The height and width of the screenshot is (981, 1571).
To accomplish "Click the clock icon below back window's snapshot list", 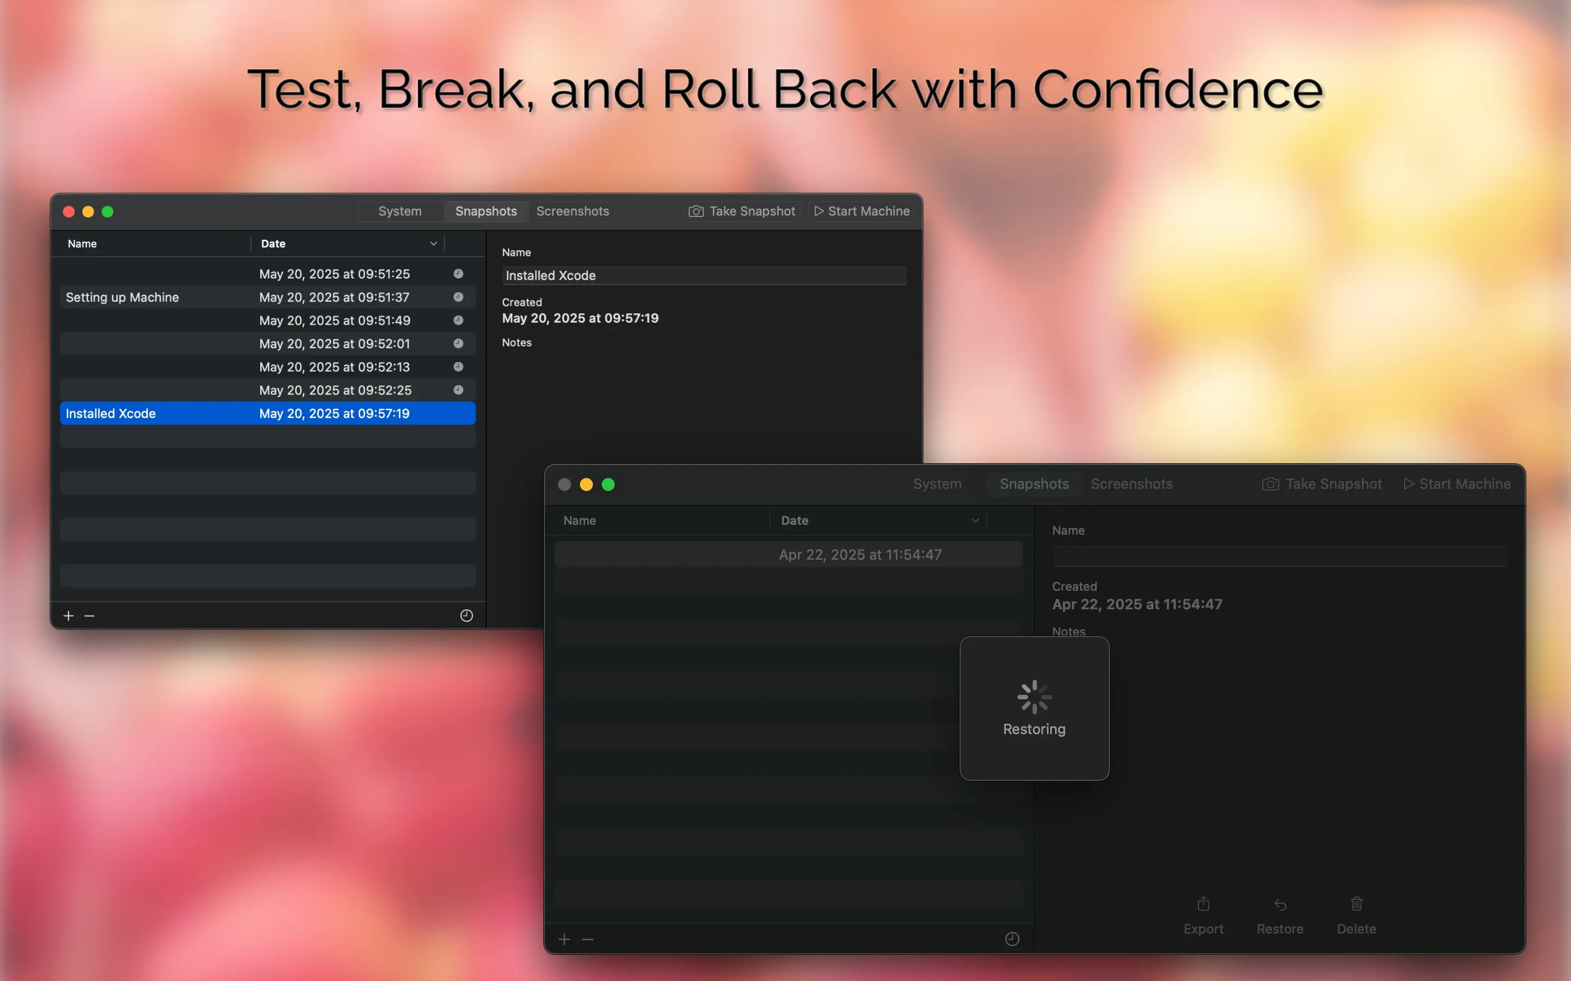I will [466, 616].
